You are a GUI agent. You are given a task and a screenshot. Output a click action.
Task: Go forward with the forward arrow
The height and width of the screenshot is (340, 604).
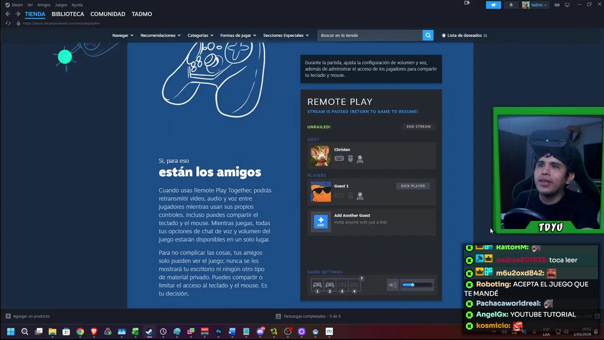[x=17, y=14]
